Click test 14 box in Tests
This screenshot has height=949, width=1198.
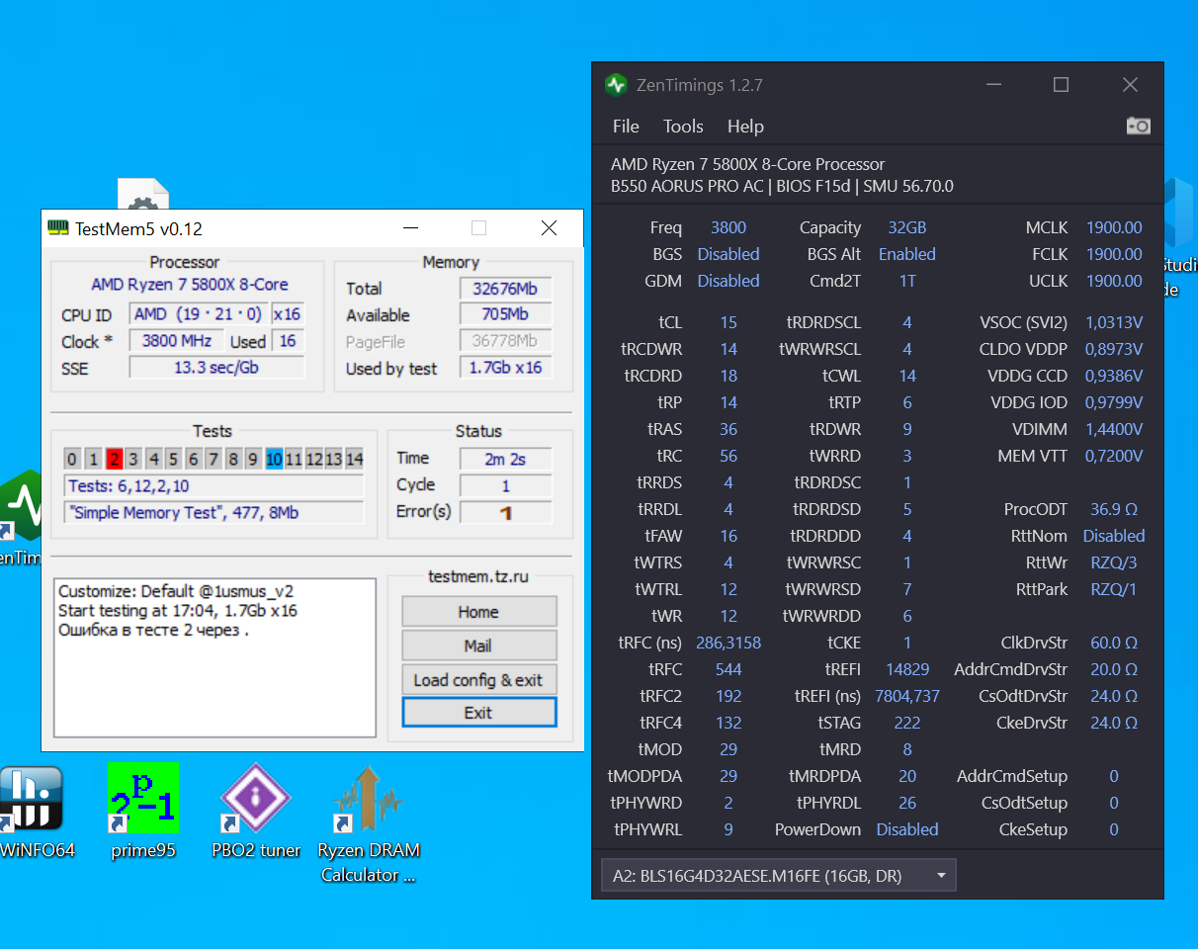click(x=354, y=459)
